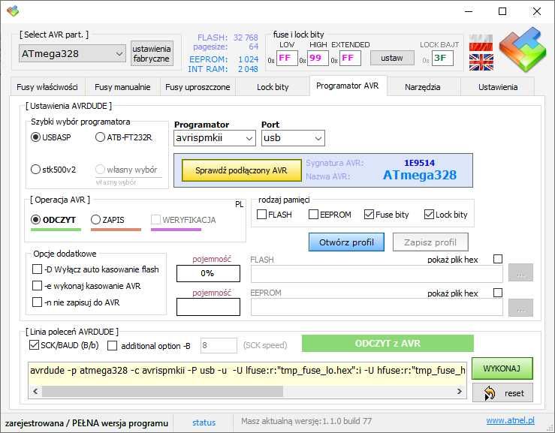Open the Fusy manualnie tab
The height and width of the screenshot is (433, 555).
(x=122, y=87)
